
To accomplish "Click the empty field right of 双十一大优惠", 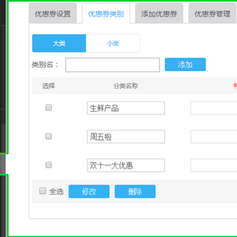I will pos(214,166).
